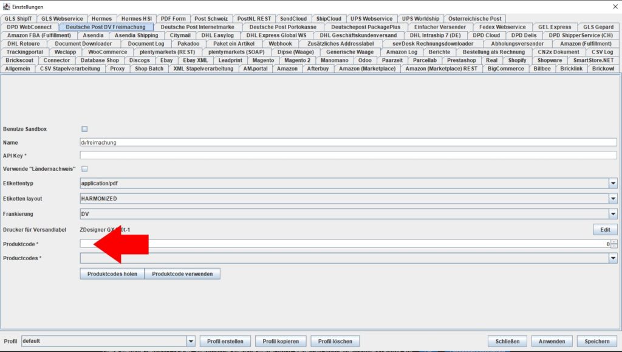
Task: Click the Speichern button
Action: [596, 341]
